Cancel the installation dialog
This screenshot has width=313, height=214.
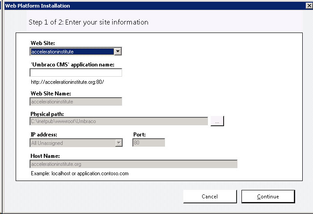(210, 197)
